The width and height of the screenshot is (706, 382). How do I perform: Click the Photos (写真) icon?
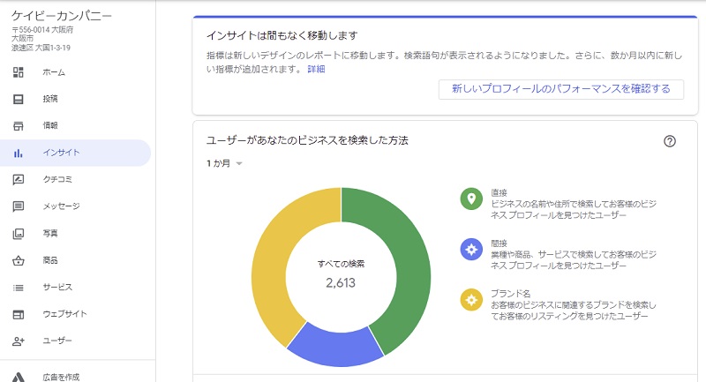(18, 234)
